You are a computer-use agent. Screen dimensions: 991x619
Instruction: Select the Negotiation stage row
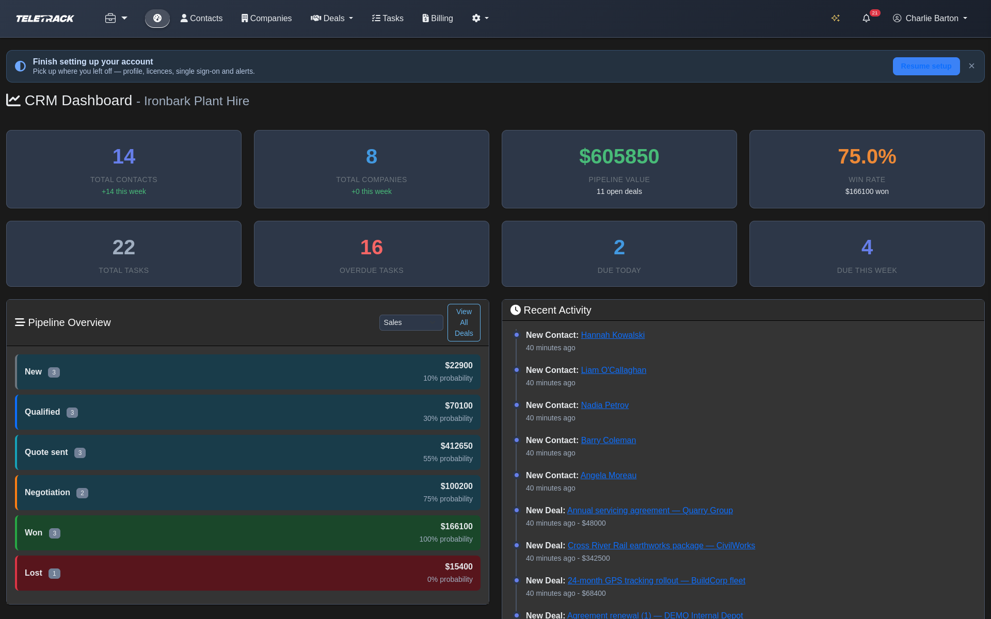[248, 493]
